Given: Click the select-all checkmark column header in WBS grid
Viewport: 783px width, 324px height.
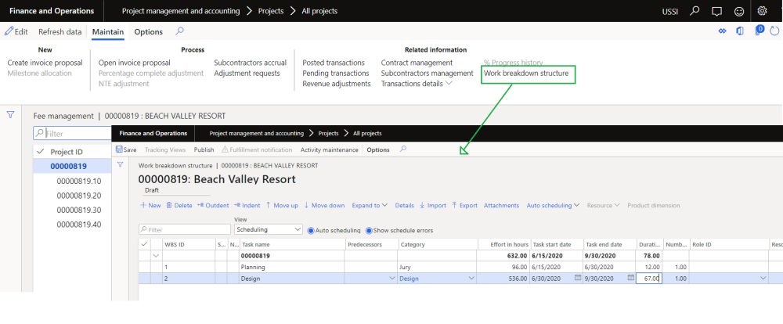Looking at the screenshot, I should pyautogui.click(x=144, y=243).
